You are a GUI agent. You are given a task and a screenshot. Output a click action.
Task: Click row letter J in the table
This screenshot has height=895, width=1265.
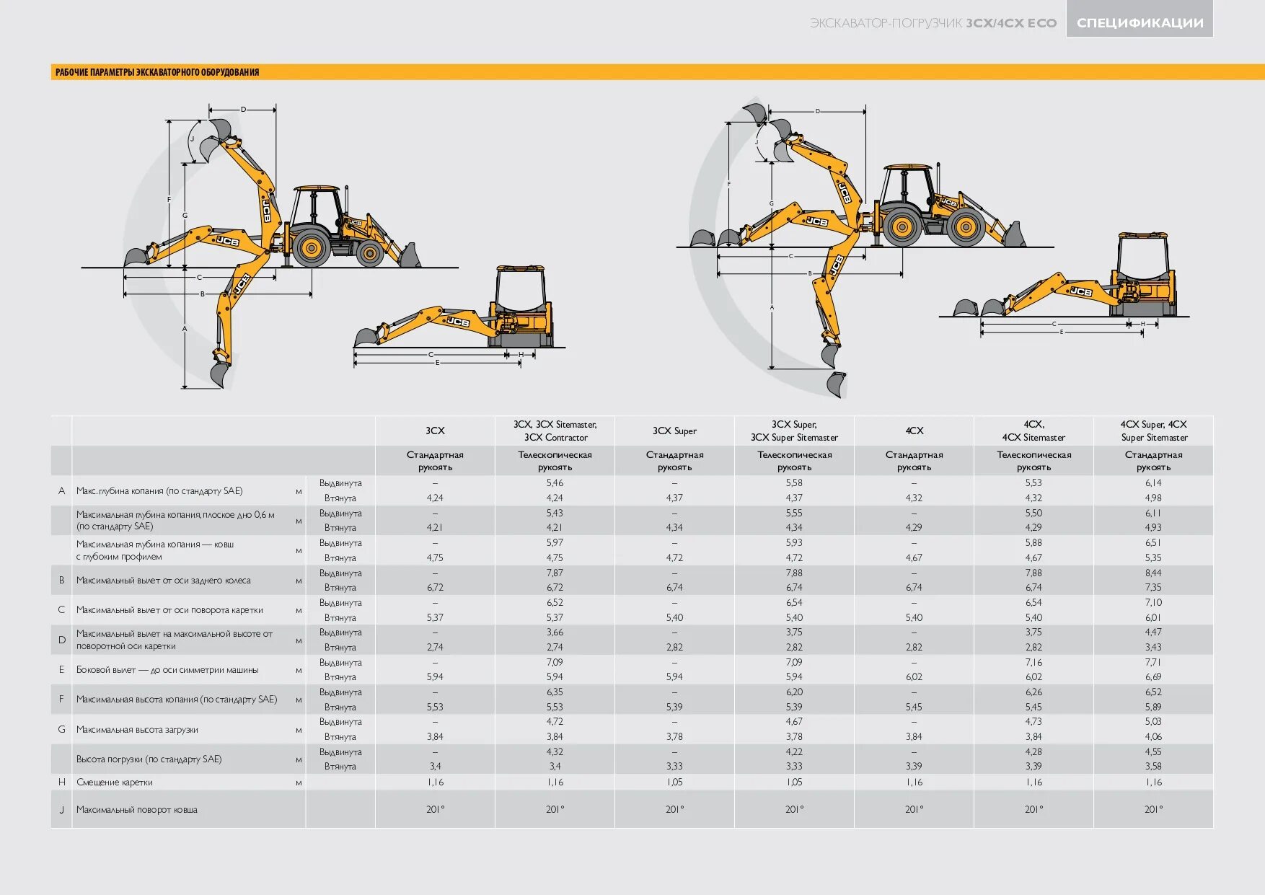(x=61, y=809)
